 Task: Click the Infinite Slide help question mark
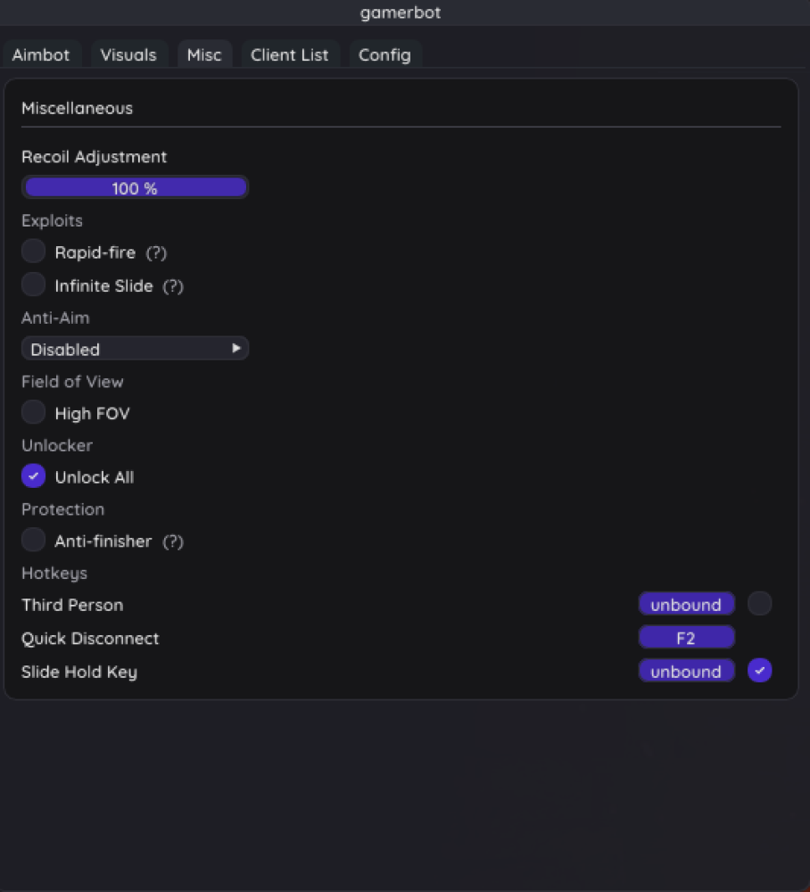coord(173,286)
